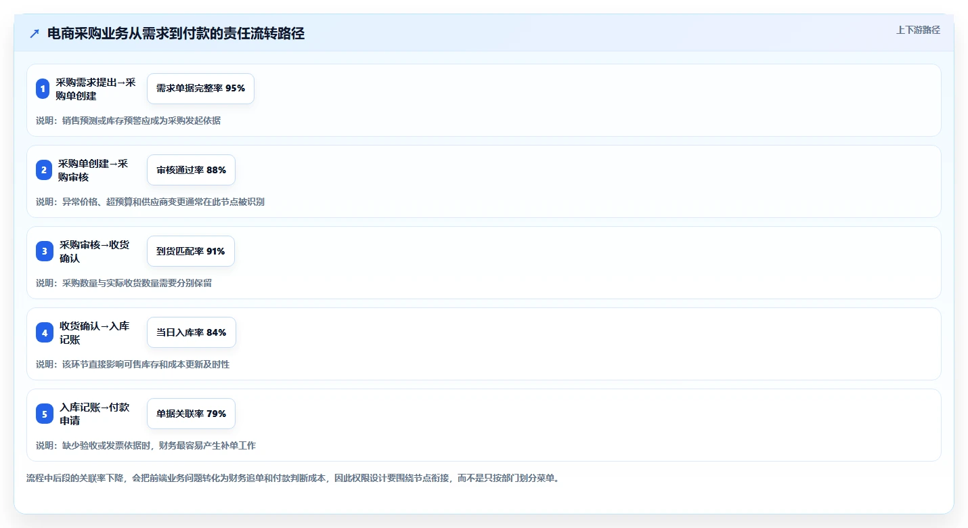Click step label 入库记账→付款申请

pyautogui.click(x=94, y=414)
